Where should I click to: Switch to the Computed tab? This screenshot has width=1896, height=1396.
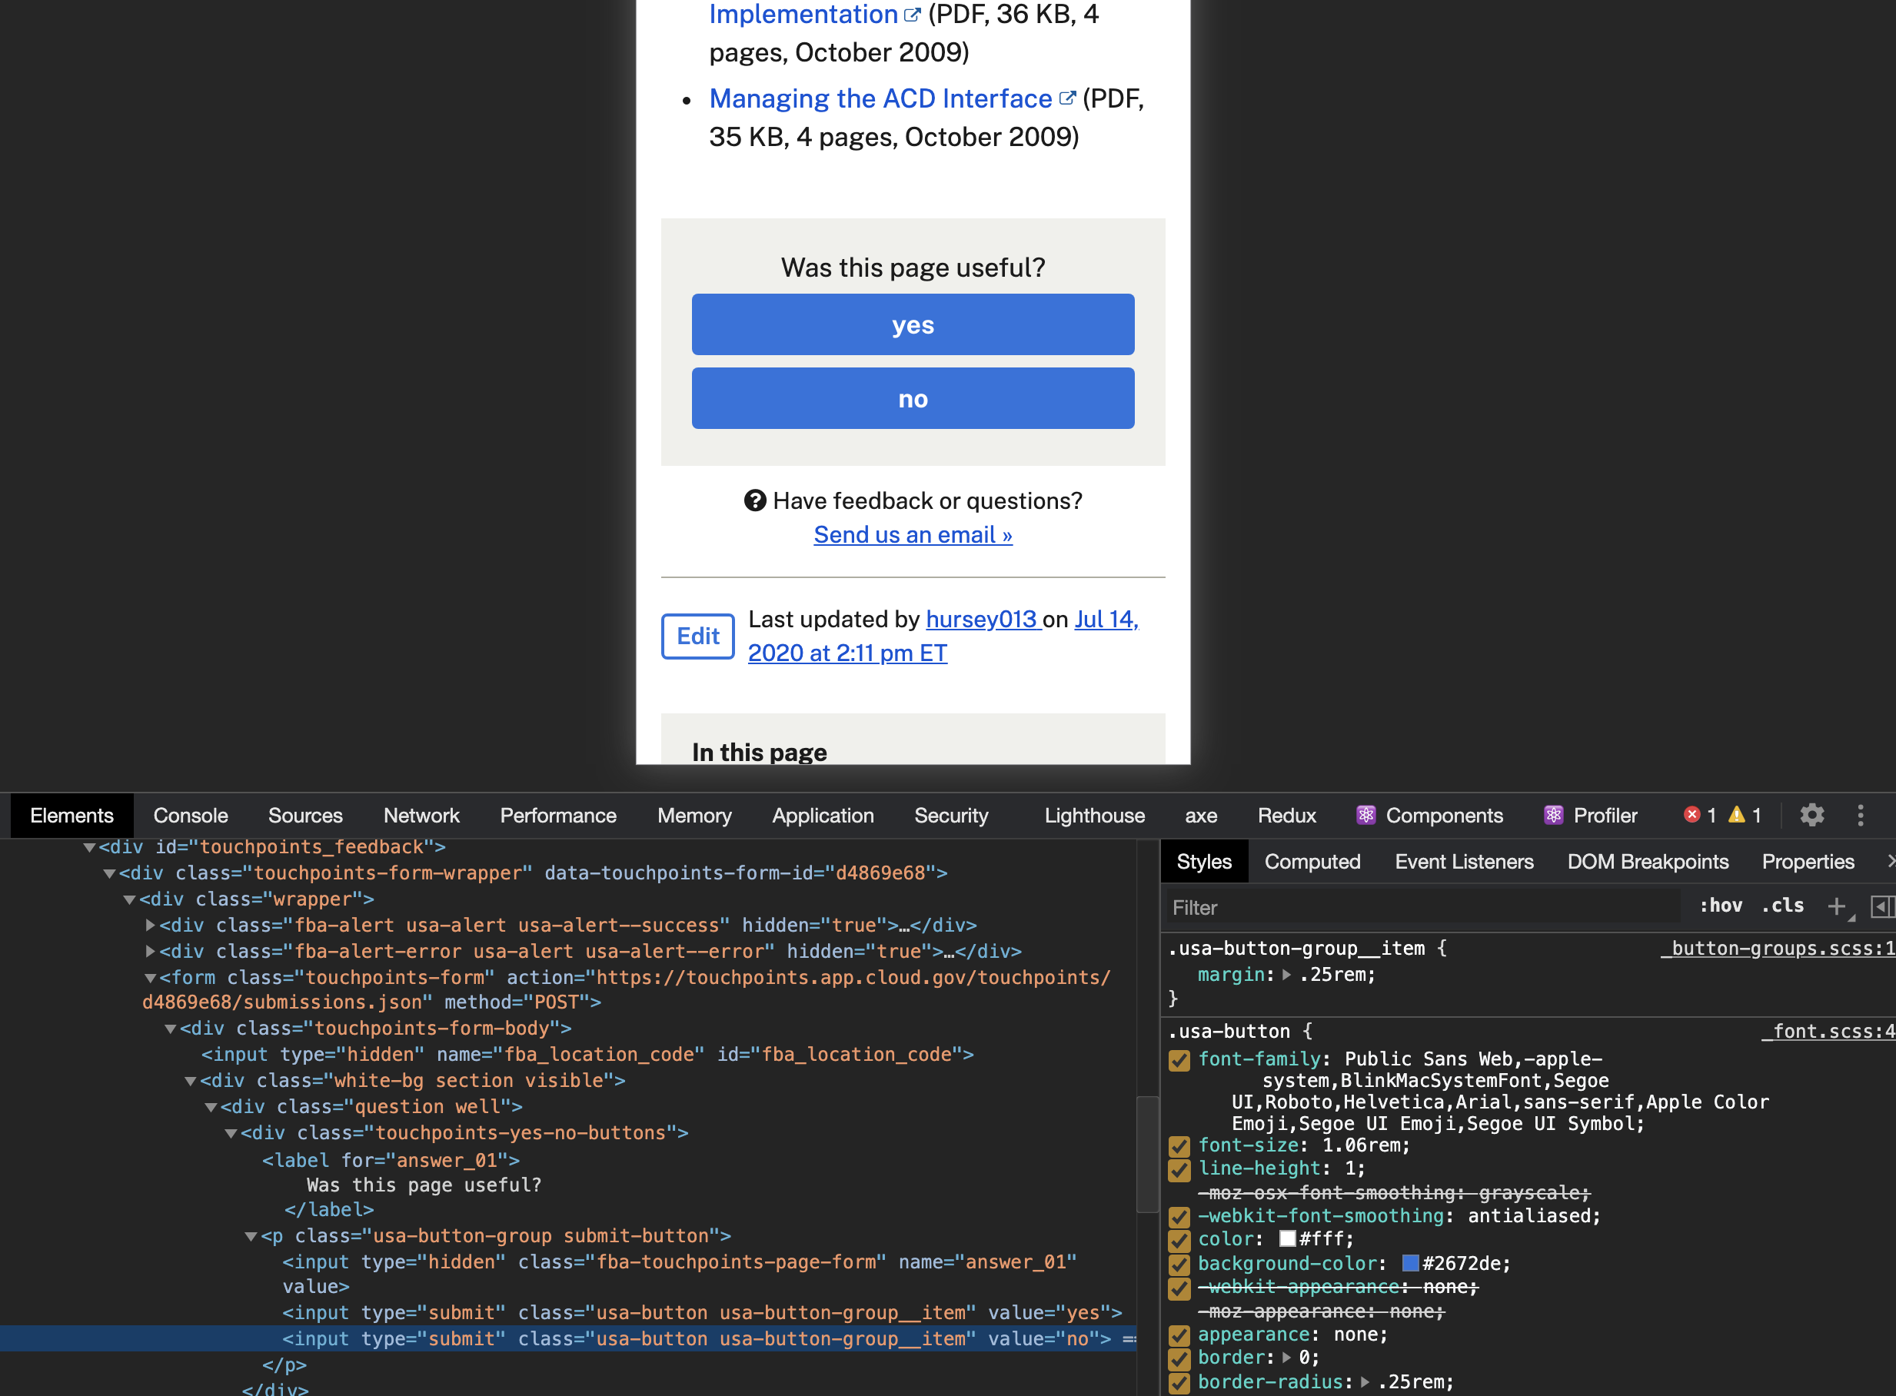click(x=1312, y=861)
